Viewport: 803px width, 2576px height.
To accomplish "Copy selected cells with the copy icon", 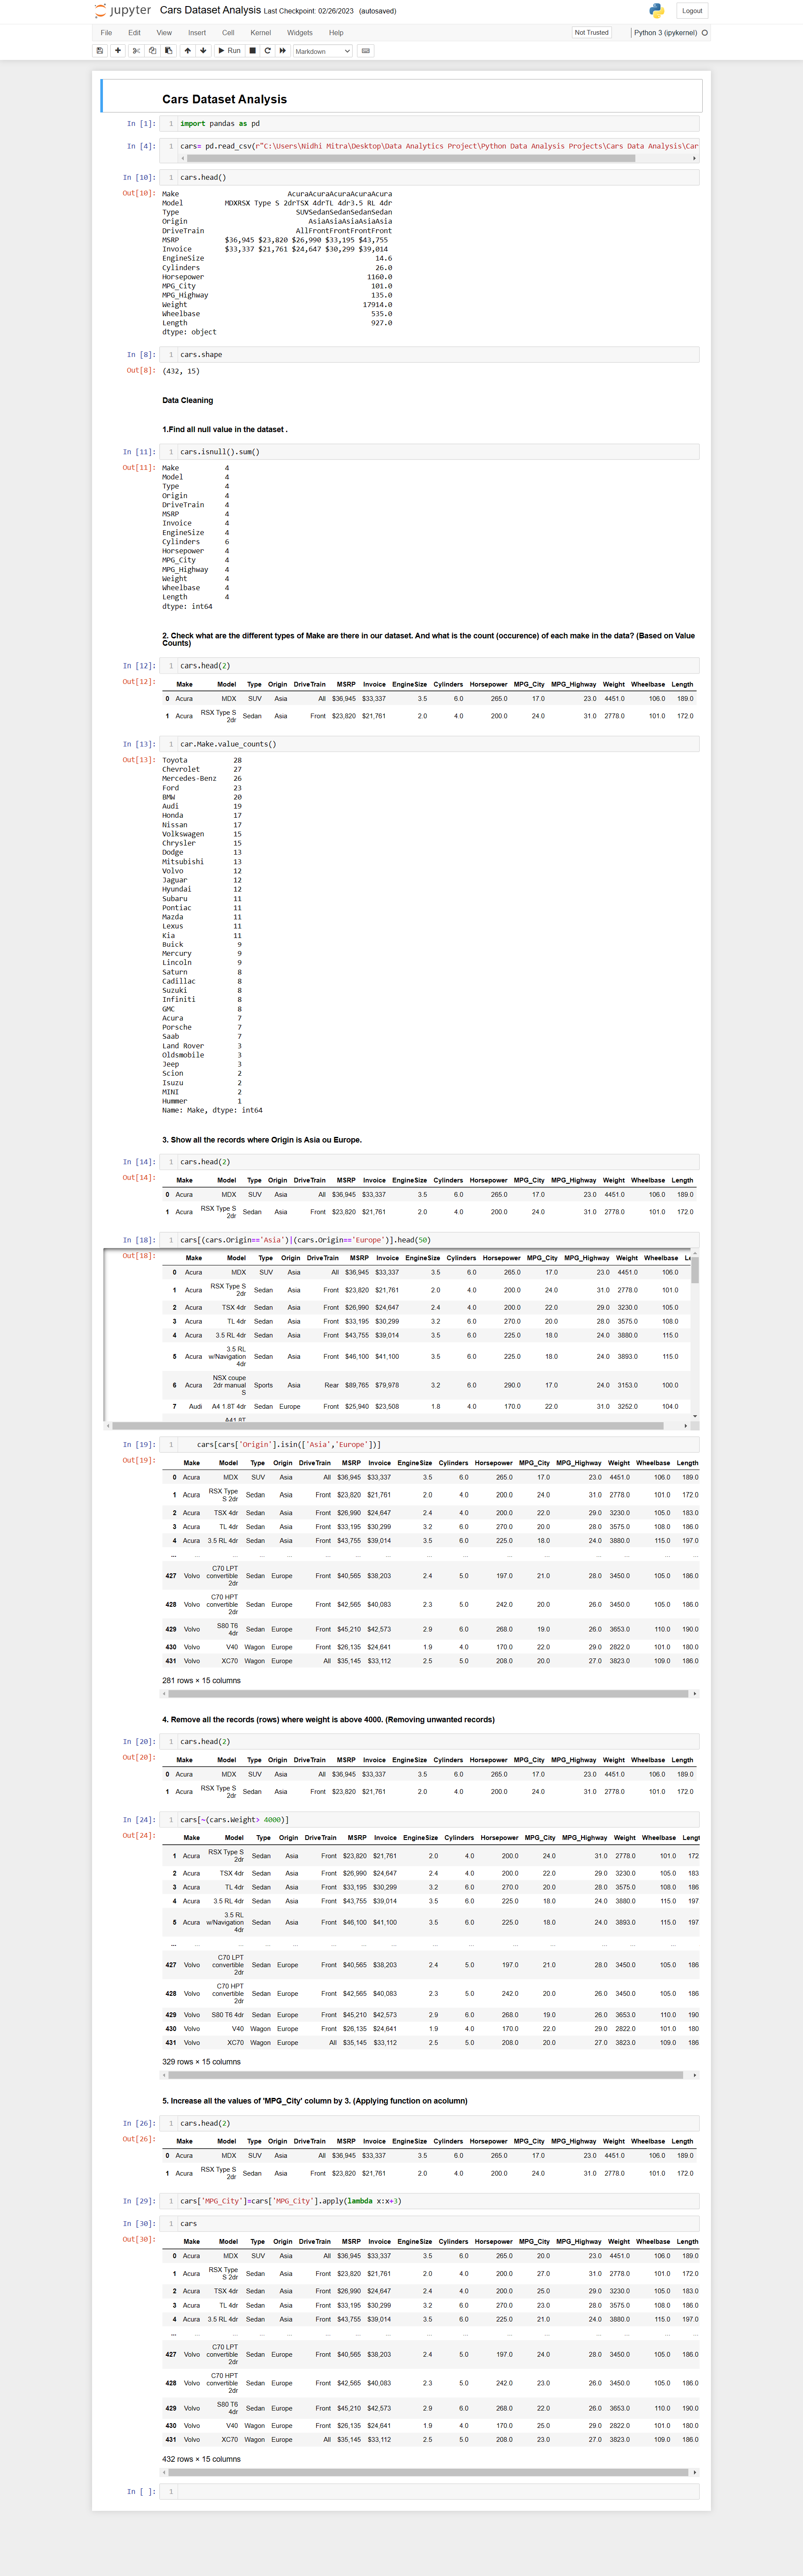I will (x=152, y=51).
